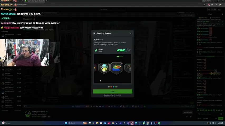Click Show Less in the following list
Screen dimensions: 225x126
click(x=17, y=110)
